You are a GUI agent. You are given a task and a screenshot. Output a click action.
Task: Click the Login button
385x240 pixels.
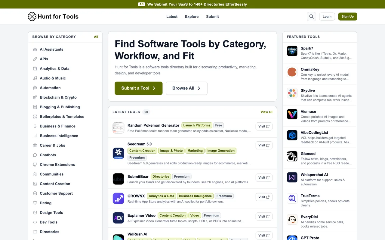point(327,16)
